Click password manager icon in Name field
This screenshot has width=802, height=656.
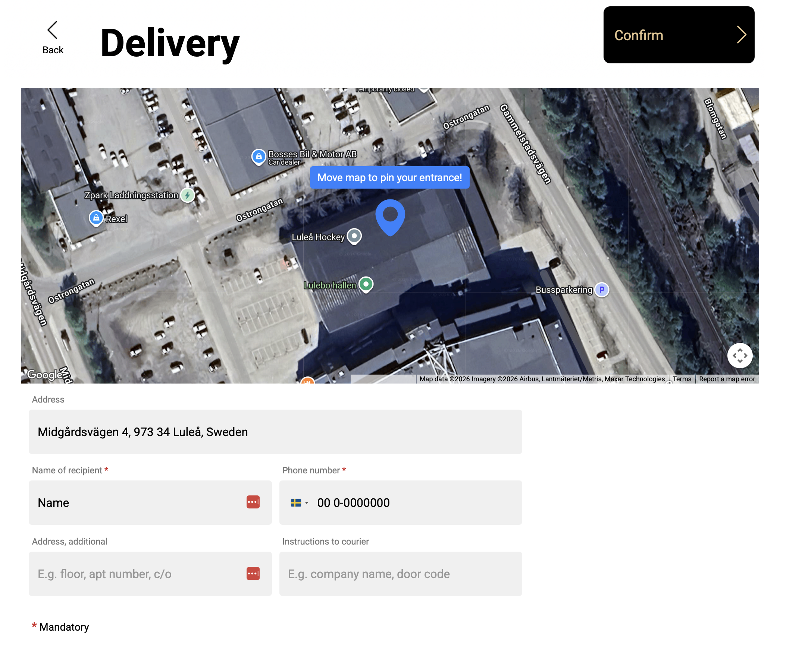tap(253, 502)
